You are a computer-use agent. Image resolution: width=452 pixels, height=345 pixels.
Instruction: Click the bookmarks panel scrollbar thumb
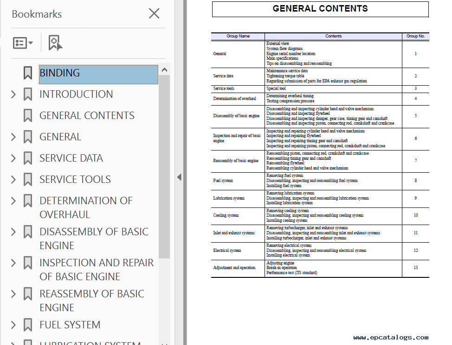click(164, 167)
